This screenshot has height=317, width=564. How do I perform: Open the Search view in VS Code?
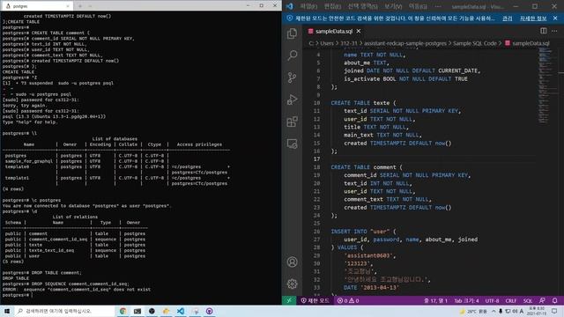click(x=292, y=55)
